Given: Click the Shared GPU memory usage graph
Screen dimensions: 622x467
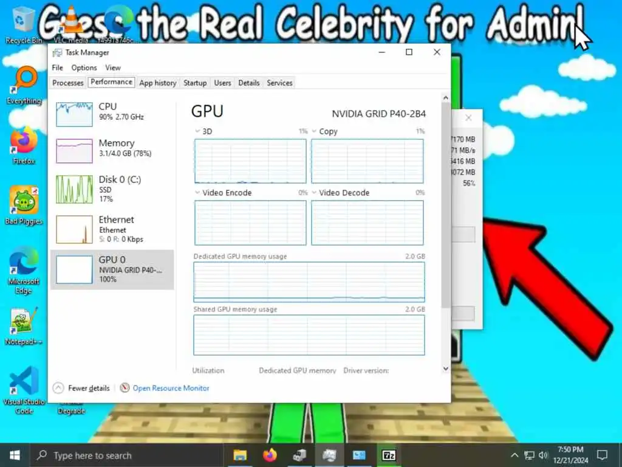Looking at the screenshot, I should click(309, 335).
